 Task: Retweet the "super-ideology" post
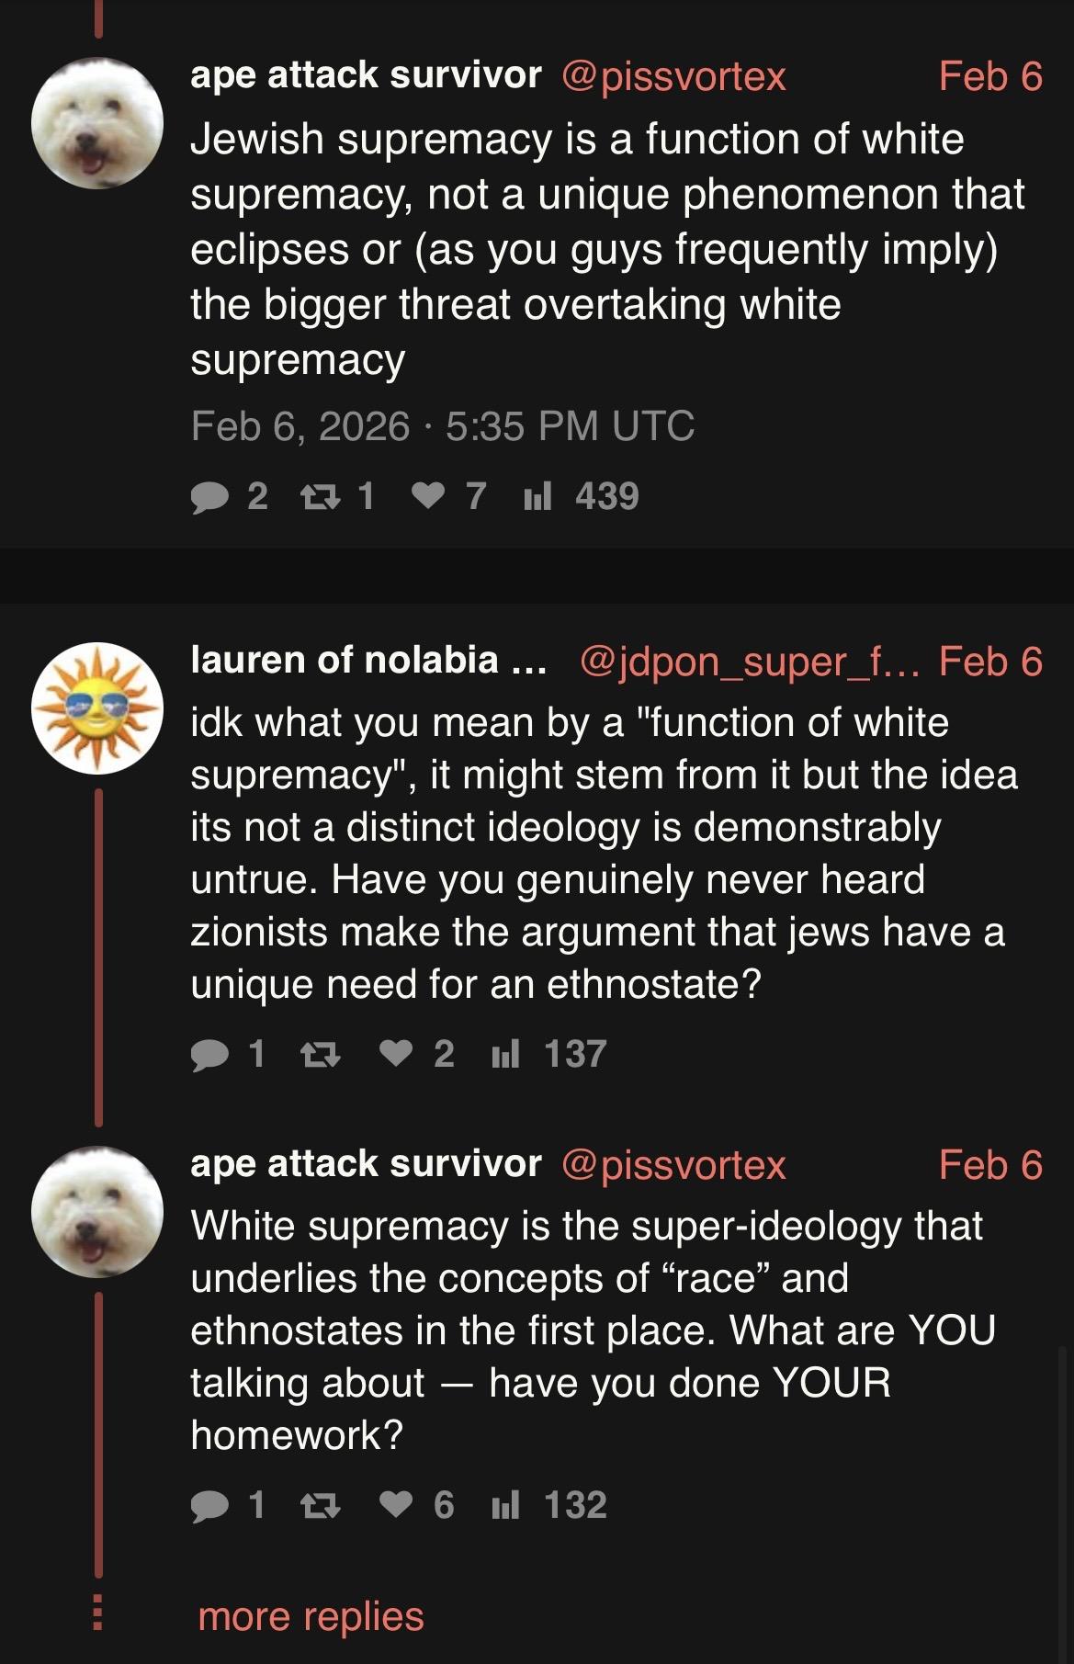[x=321, y=1506]
